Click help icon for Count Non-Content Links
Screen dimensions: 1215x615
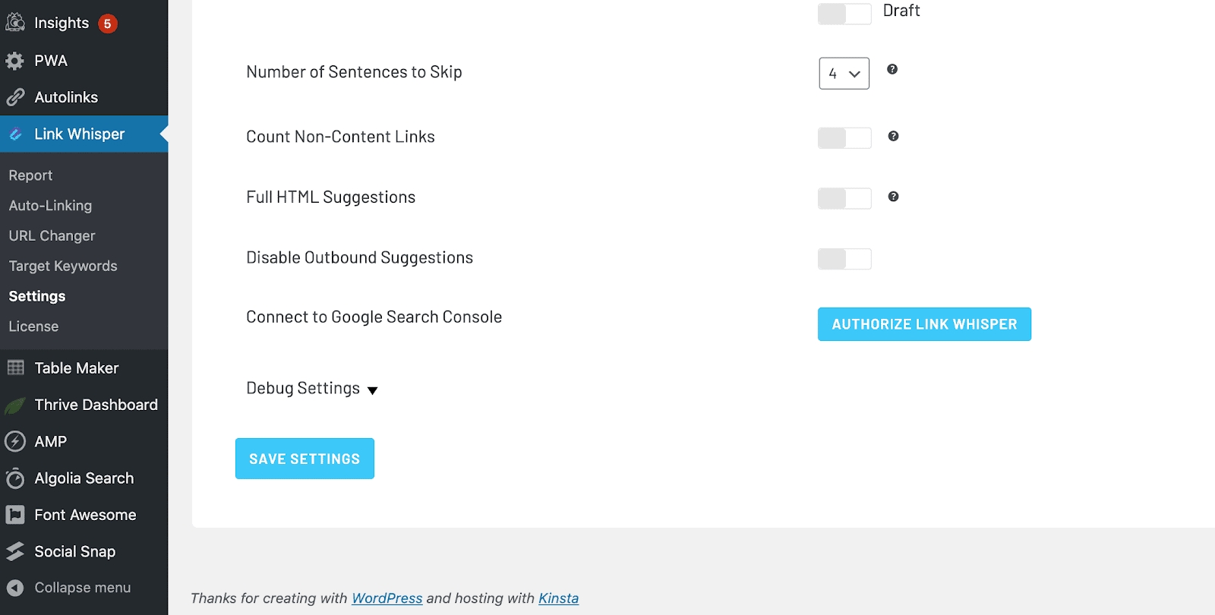(893, 136)
